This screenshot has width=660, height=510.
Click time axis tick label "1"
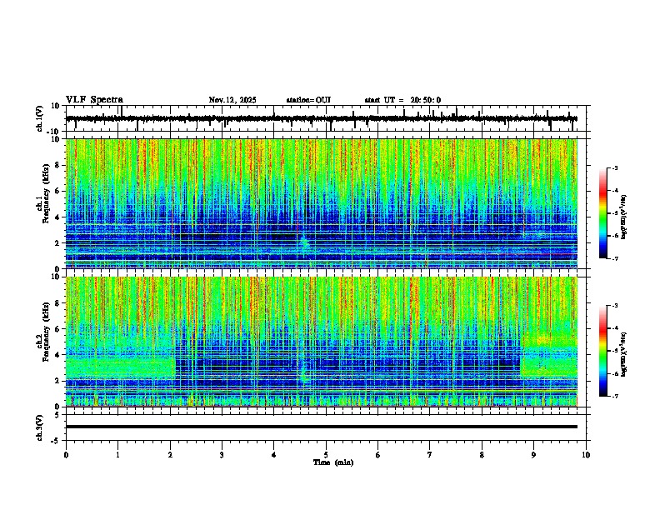pos(117,454)
